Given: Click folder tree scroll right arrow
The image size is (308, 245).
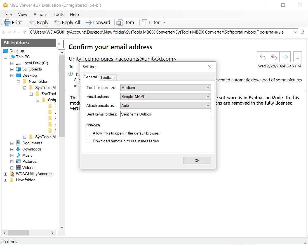Looking at the screenshot, I should tap(53, 233).
